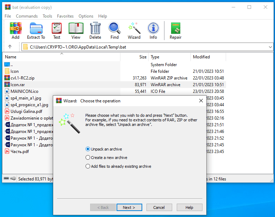Open the Help menu

pyautogui.click(x=102, y=16)
